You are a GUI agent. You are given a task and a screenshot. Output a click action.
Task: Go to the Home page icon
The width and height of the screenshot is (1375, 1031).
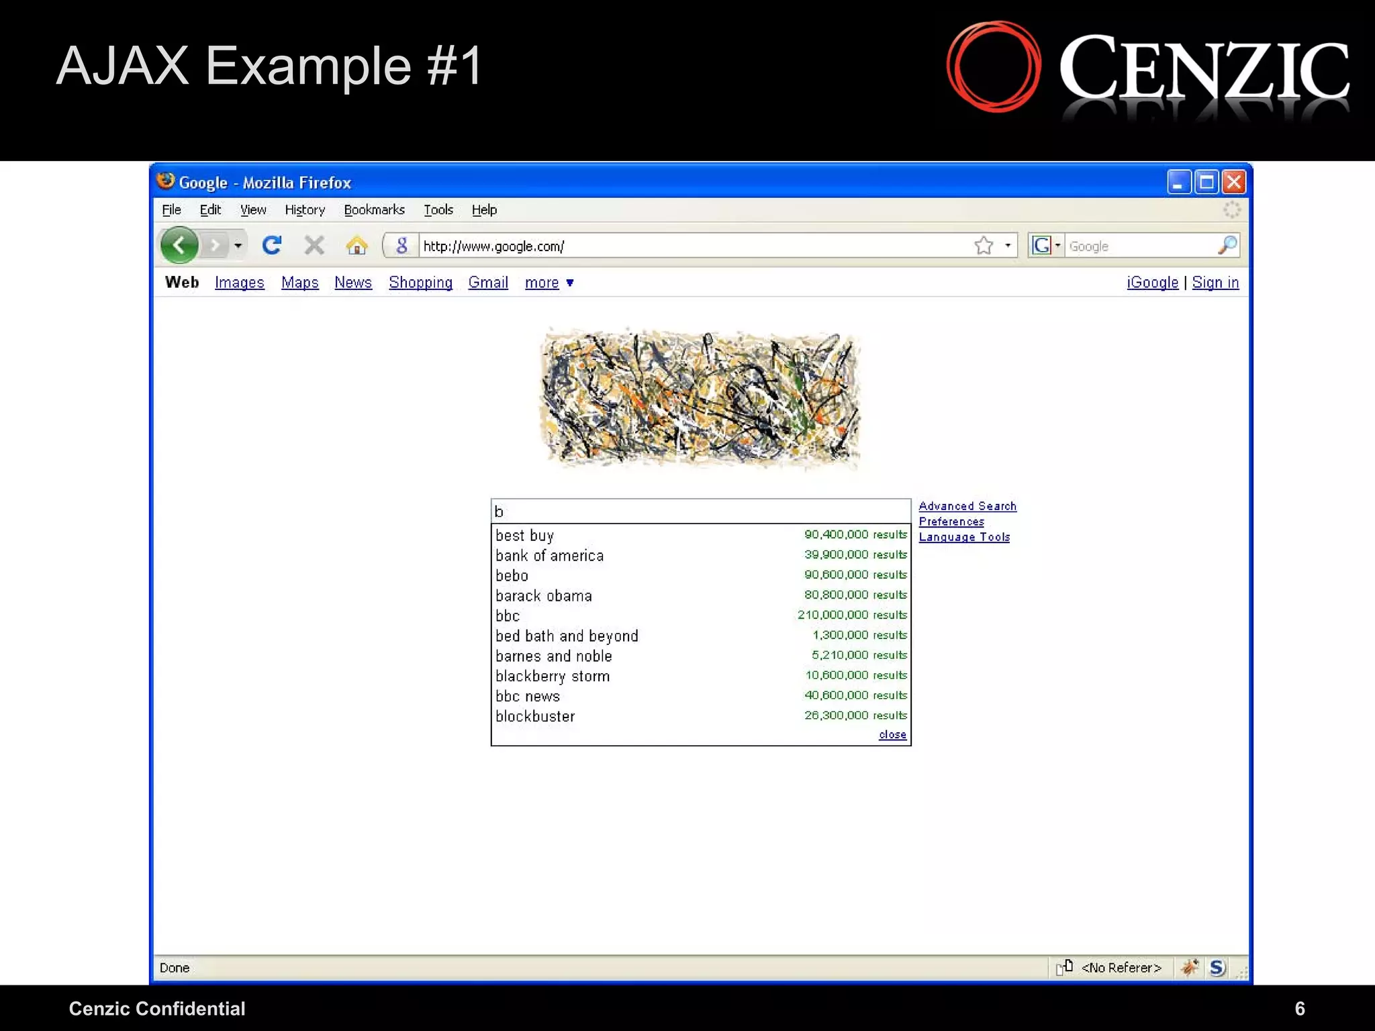click(357, 245)
